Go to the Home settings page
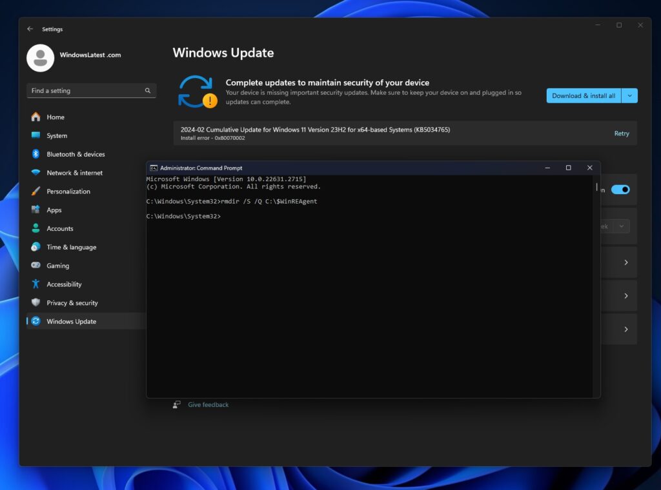 (56, 117)
